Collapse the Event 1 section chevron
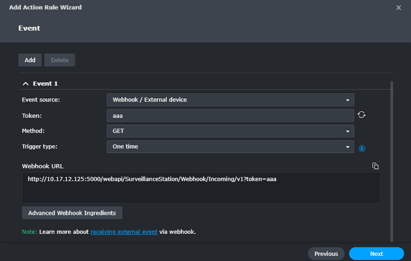Viewport: 411px width, 261px height. pyautogui.click(x=26, y=84)
